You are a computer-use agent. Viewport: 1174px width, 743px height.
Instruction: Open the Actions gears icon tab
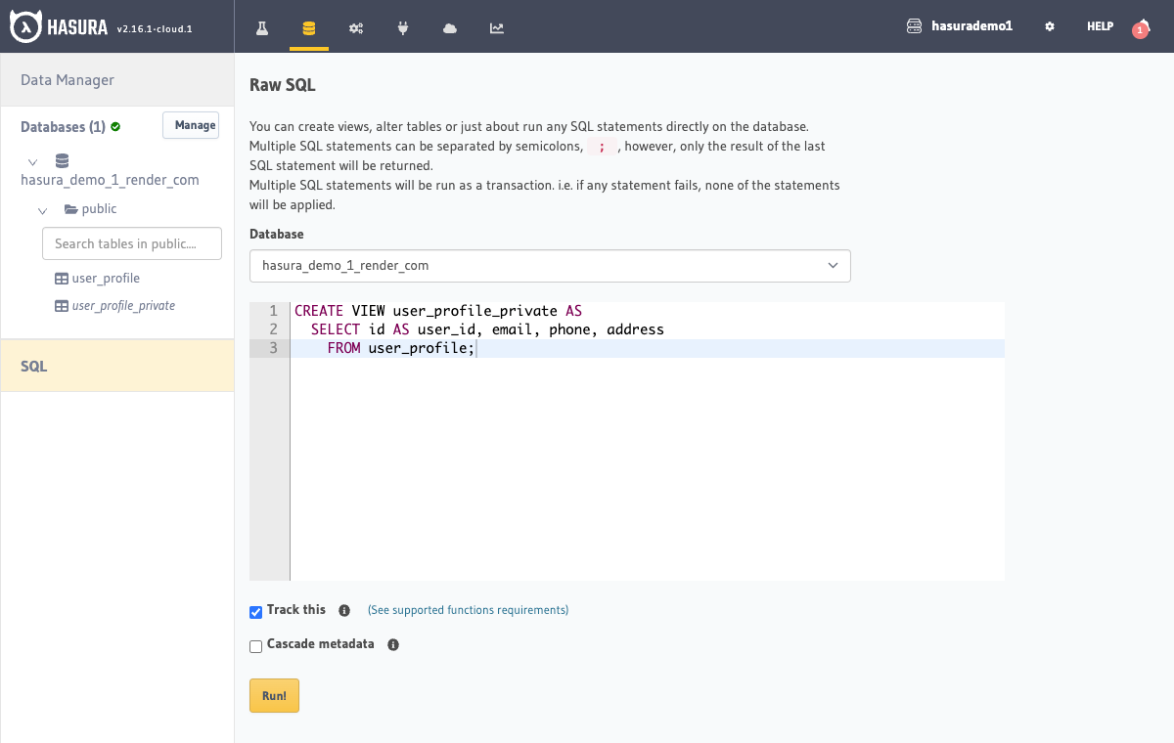[356, 28]
